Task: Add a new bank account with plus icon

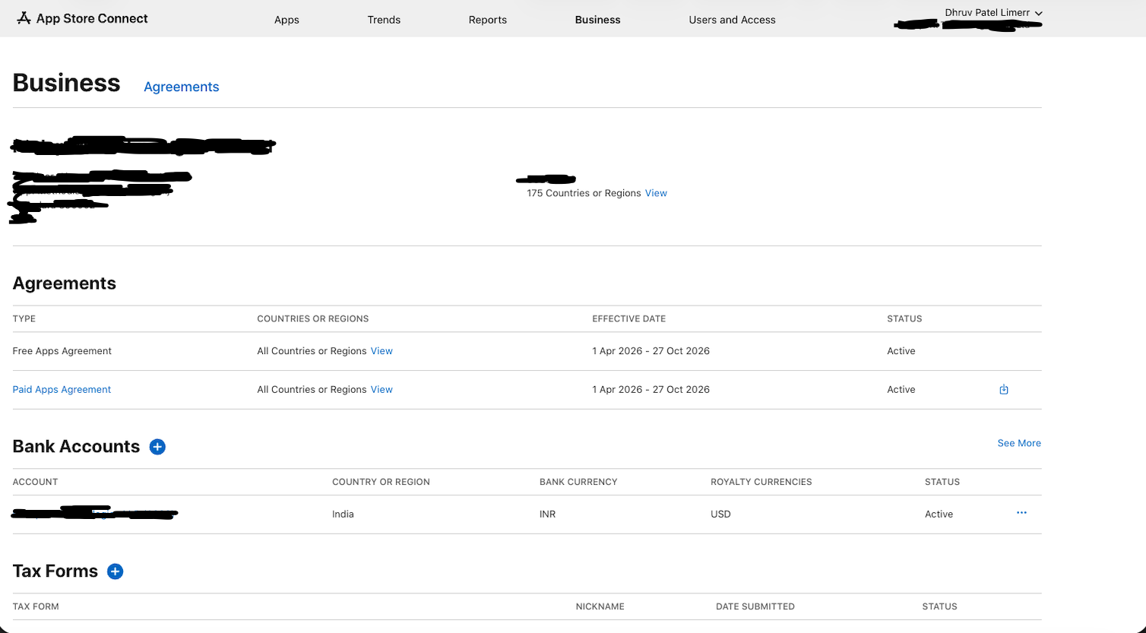Action: click(x=157, y=447)
